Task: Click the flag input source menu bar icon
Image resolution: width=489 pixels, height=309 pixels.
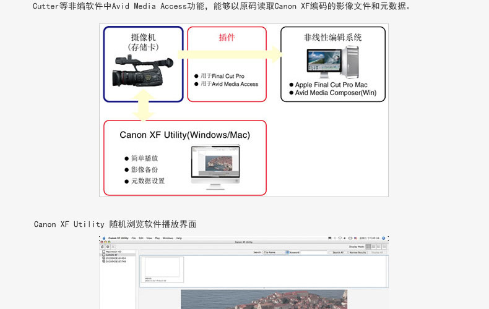Action: (x=355, y=239)
